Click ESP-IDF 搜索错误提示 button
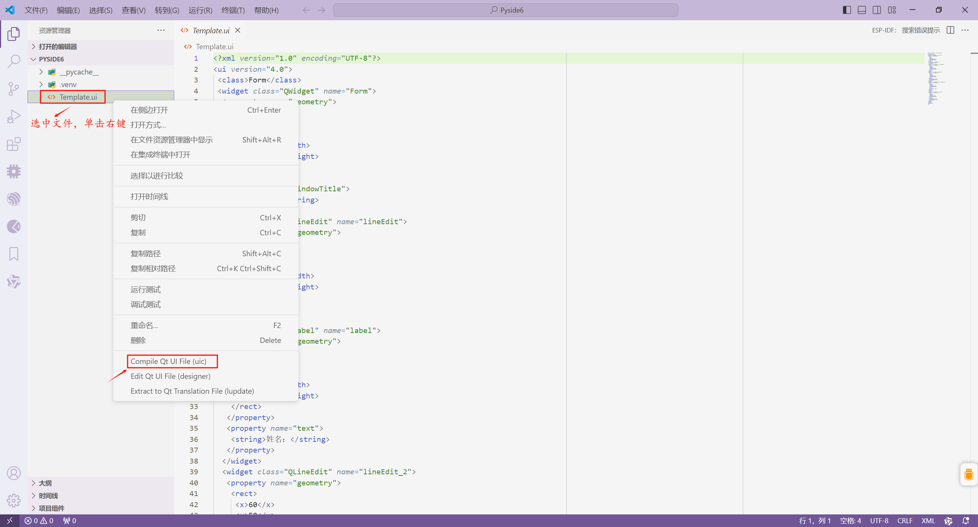Viewport: 978px width, 527px height. click(x=905, y=30)
